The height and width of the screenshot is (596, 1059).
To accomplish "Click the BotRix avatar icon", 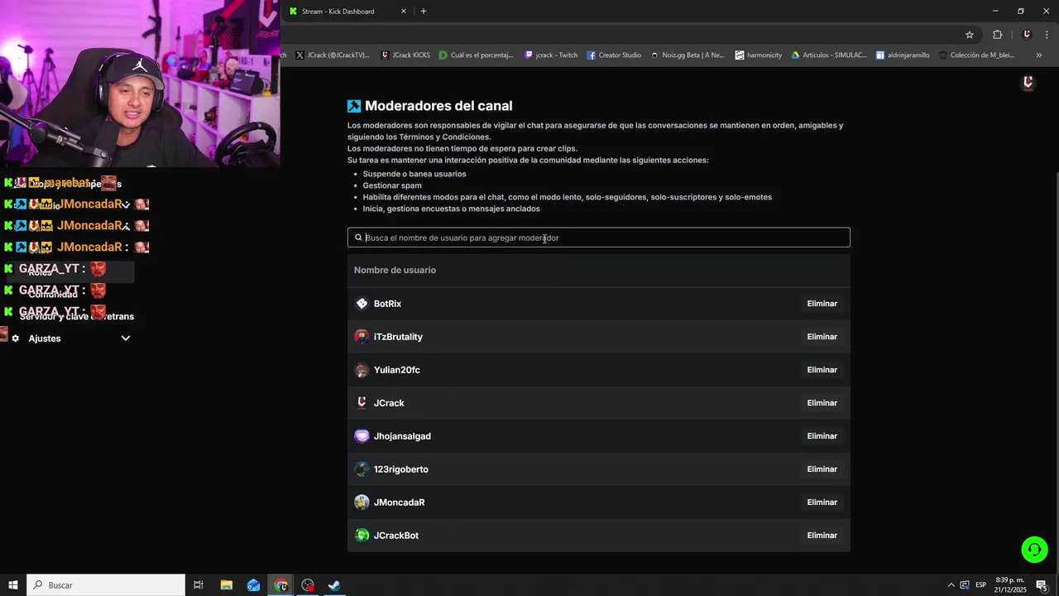I will tap(362, 304).
